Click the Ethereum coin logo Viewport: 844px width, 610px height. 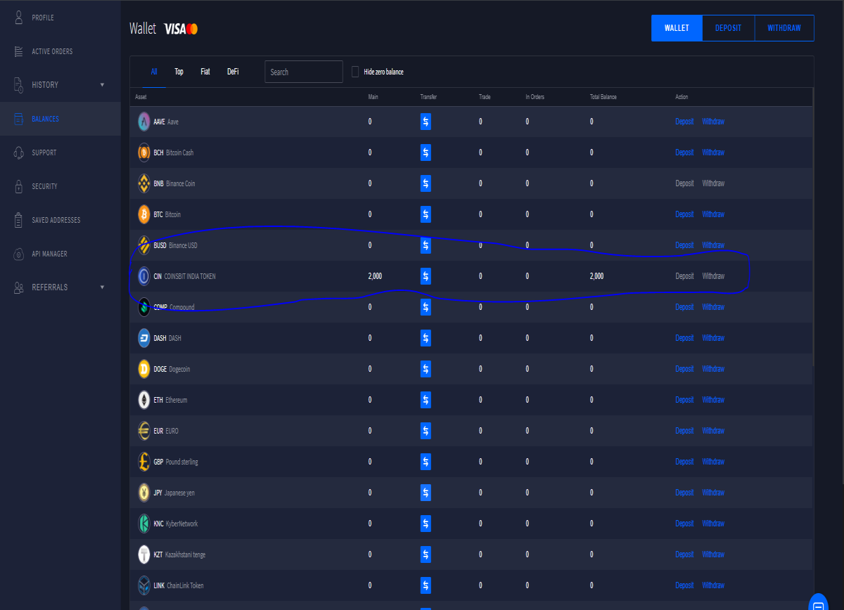point(143,400)
